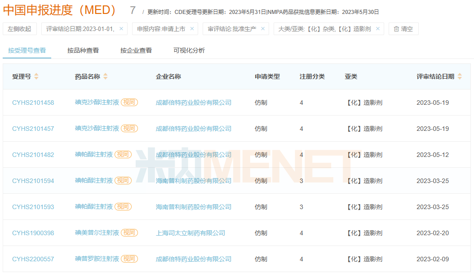Open application number CYHS2101482
The width and height of the screenshot is (474, 277).
[33, 155]
